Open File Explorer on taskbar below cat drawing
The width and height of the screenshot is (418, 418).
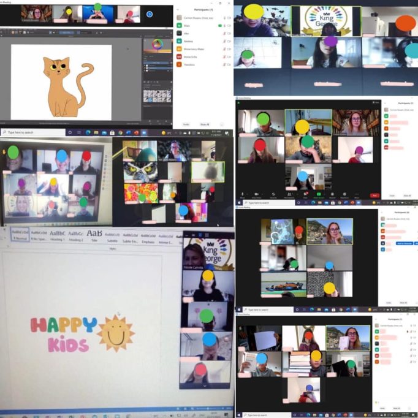[x=96, y=132]
